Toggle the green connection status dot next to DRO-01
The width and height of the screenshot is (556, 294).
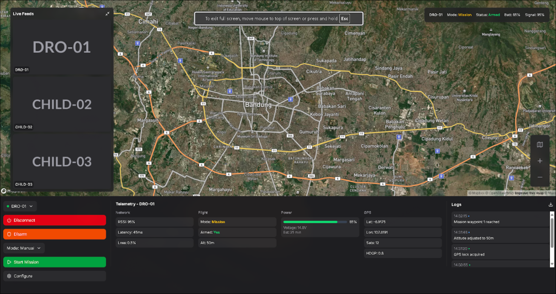click(8, 206)
